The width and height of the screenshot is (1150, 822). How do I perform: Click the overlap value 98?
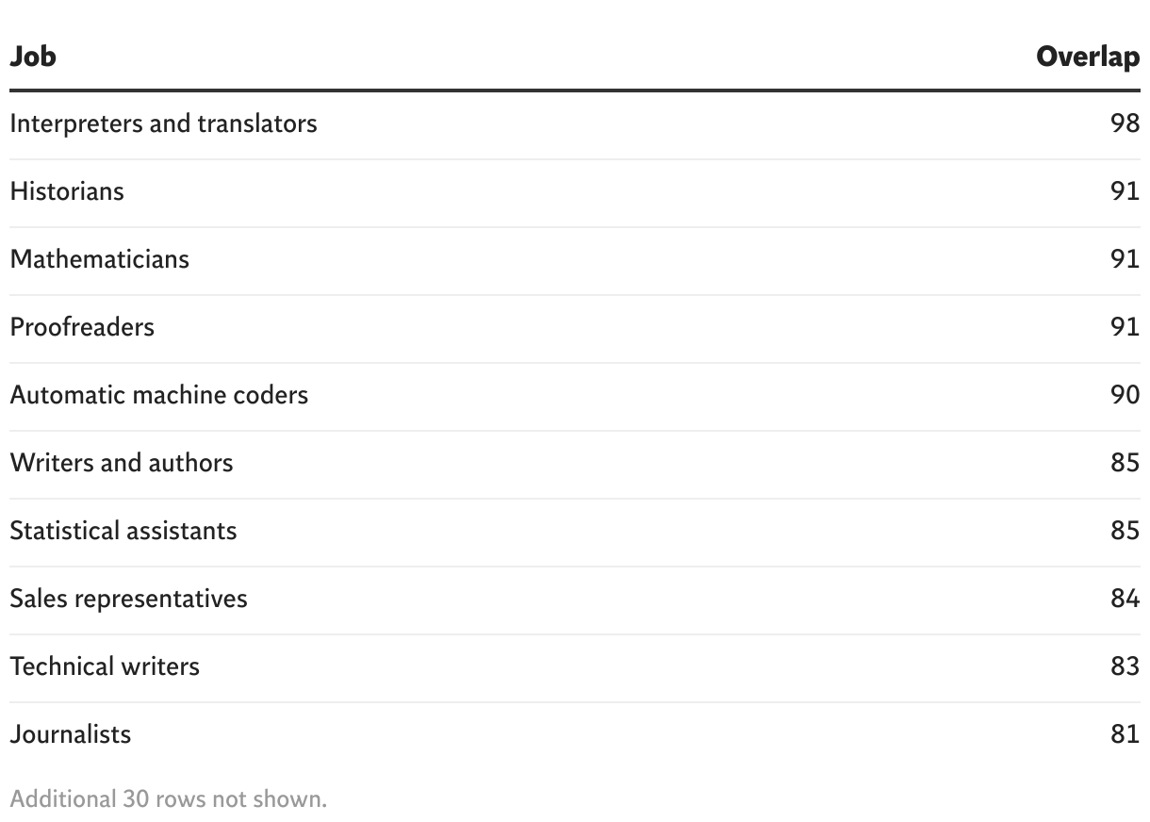[1125, 123]
